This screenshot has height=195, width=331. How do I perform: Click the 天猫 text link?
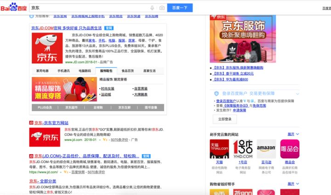[x=219, y=162]
